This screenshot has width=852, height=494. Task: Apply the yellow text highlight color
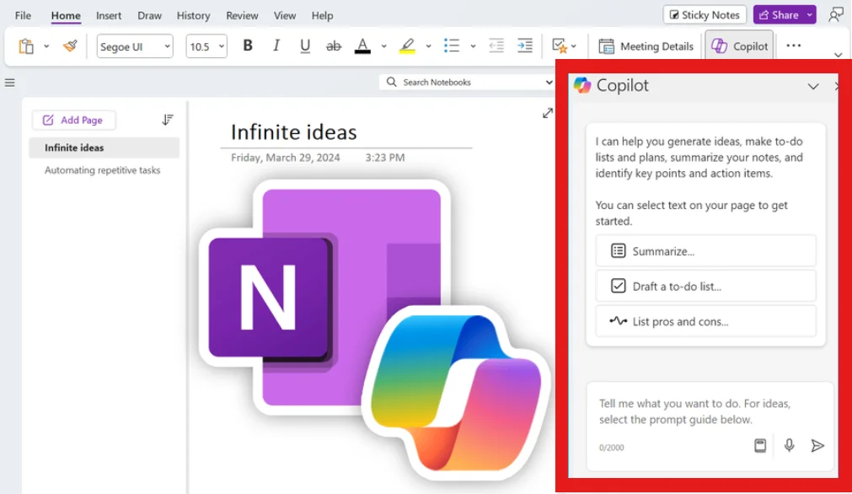coord(407,46)
